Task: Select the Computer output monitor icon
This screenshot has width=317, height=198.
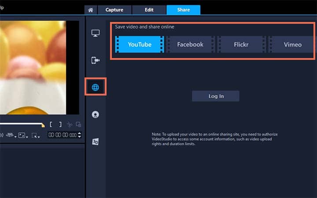Action: tap(96, 33)
